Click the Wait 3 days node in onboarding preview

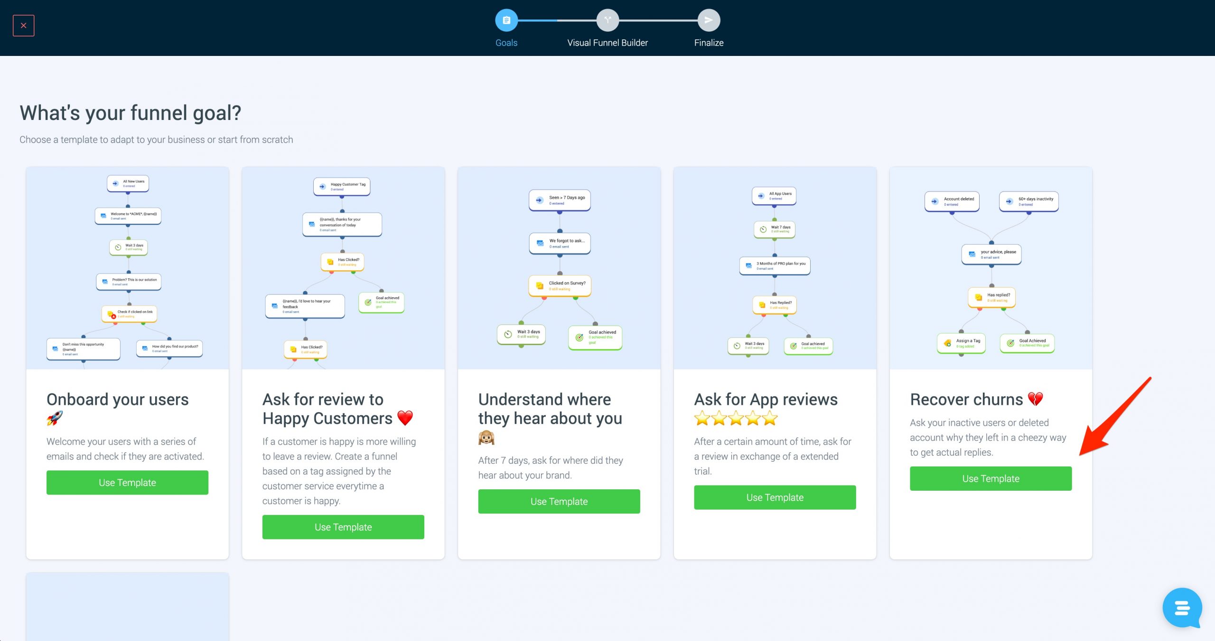129,247
